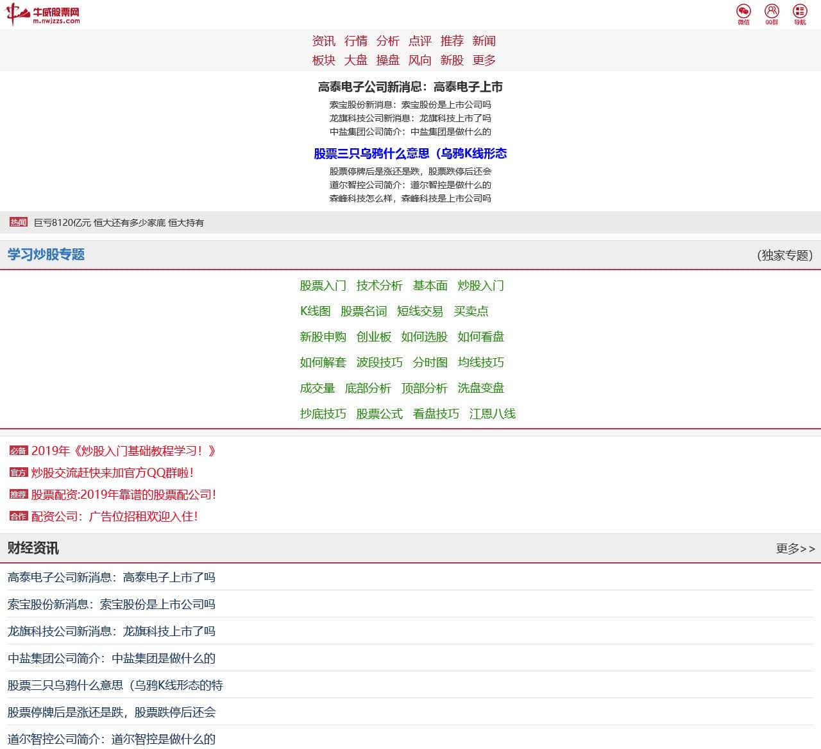821x749 pixels.
Task: Click the 热闻 badge icon
Action: tap(19, 222)
